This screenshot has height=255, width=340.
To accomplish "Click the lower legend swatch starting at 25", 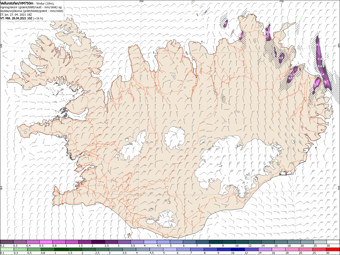I will (319, 249).
